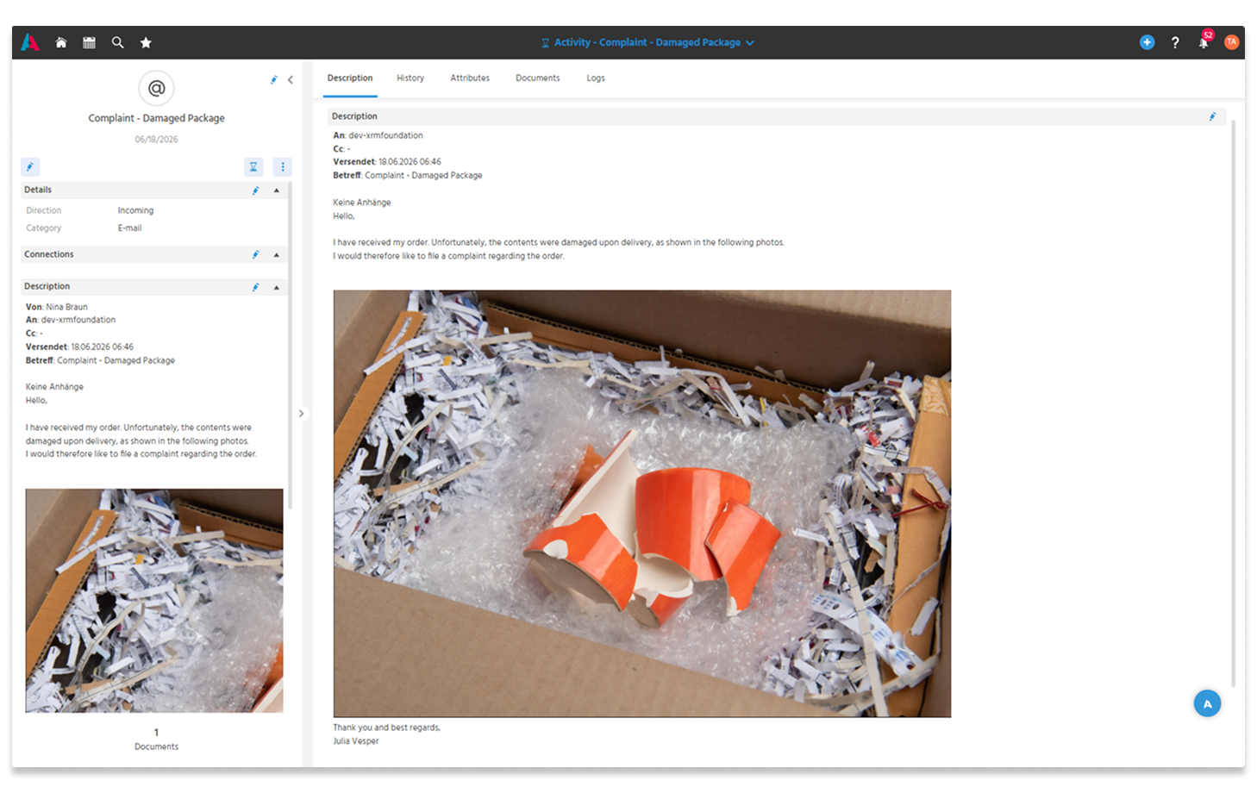Image resolution: width=1257 pixels, height=793 pixels.
Task: Open the search magnifier icon
Action: (117, 42)
